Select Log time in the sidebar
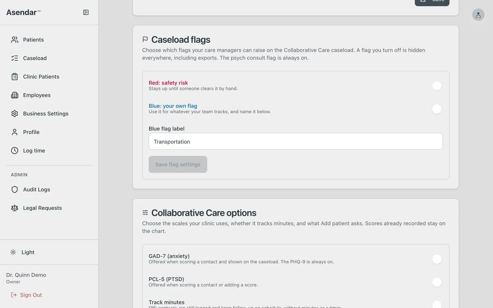Screen dimensions: 493x308 [x=49, y=151]
